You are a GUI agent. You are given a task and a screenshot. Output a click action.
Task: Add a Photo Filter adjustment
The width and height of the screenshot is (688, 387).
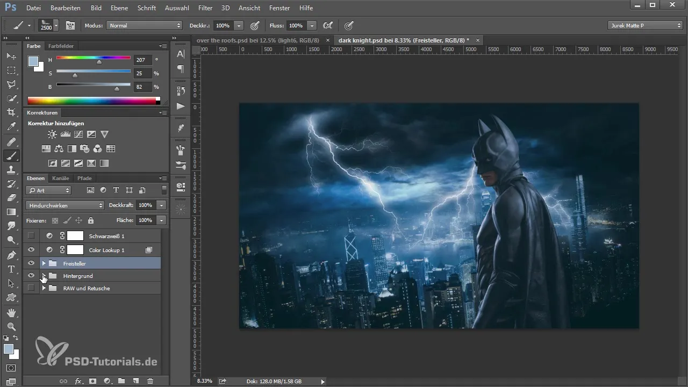85,149
